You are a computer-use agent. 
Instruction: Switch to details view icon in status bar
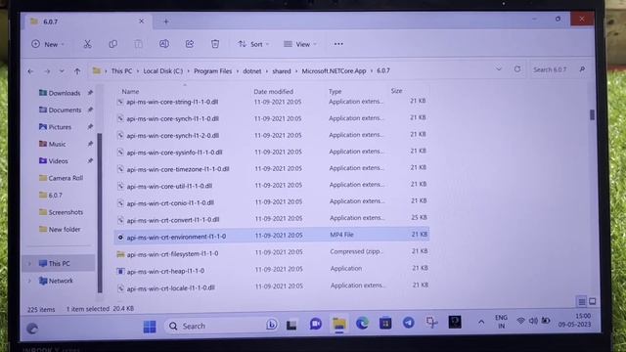pyautogui.click(x=582, y=302)
